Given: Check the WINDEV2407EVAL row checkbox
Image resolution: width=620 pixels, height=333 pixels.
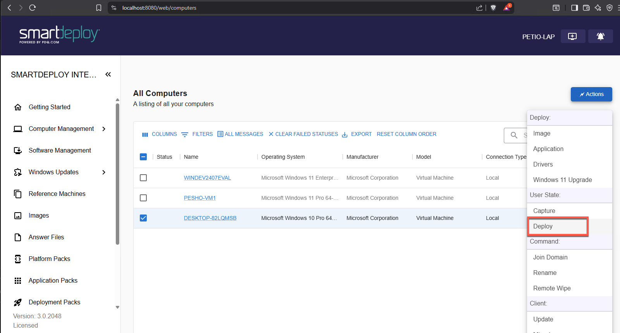Looking at the screenshot, I should [x=143, y=178].
